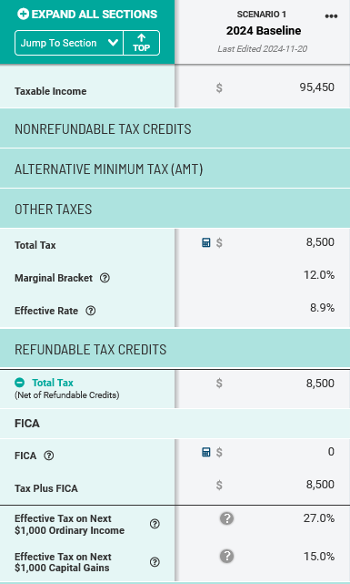
Task: Open the Jump To Section dropdown
Action: [69, 43]
